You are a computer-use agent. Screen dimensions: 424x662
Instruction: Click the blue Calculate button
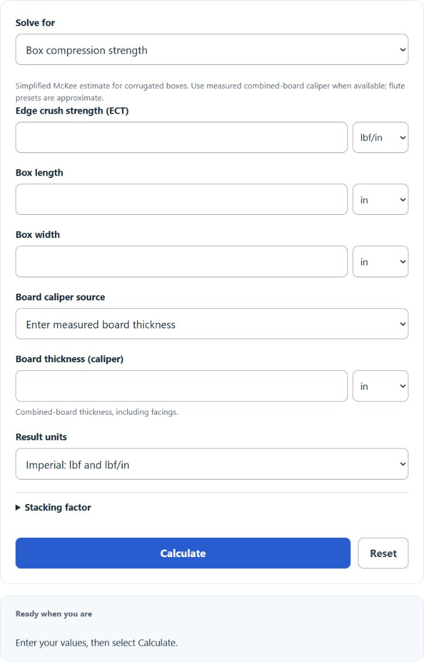point(183,553)
